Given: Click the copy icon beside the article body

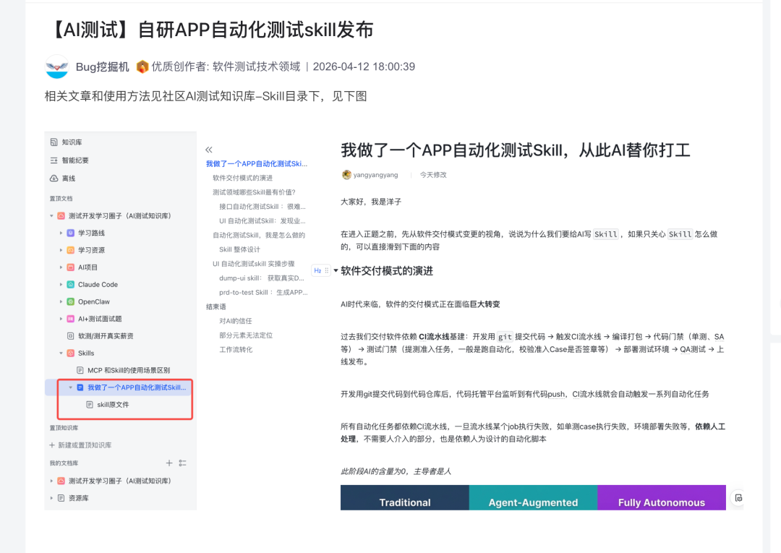Looking at the screenshot, I should click(x=737, y=498).
